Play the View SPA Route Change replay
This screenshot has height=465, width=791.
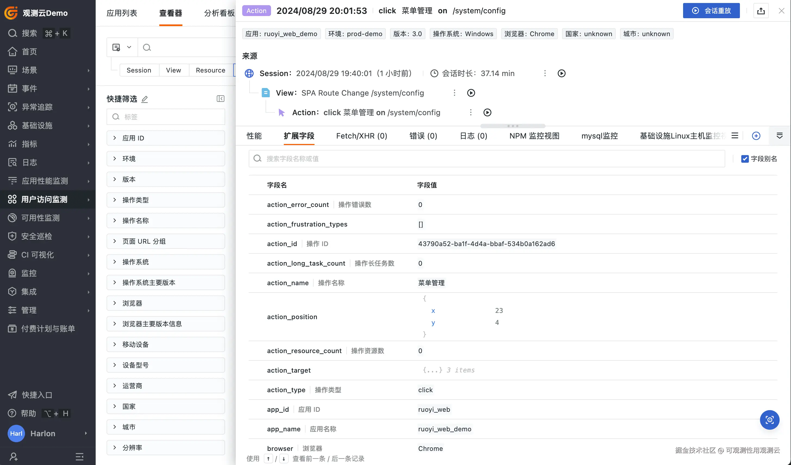coord(471,93)
